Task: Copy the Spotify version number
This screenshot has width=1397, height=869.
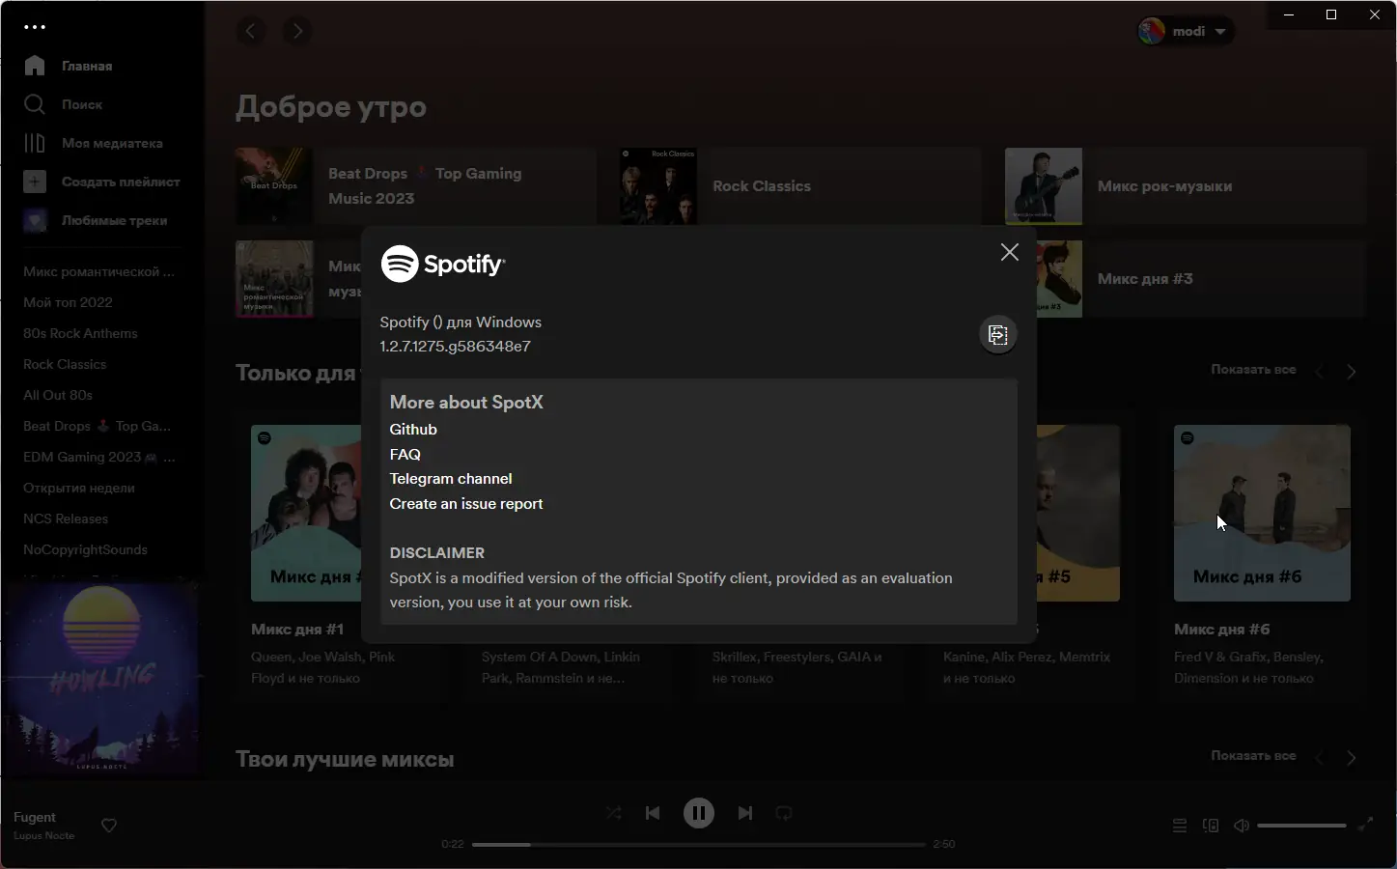Action: pos(997,335)
